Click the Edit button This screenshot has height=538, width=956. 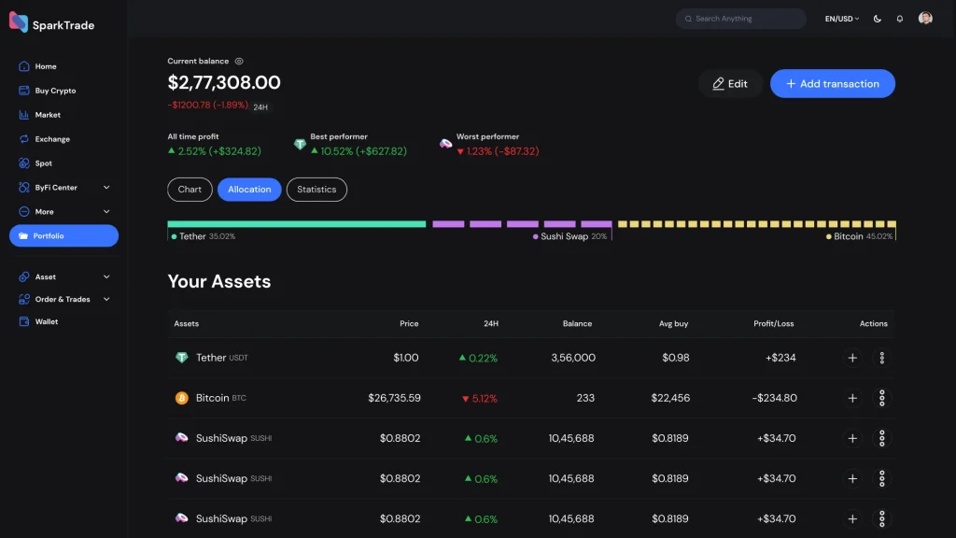[x=730, y=84]
